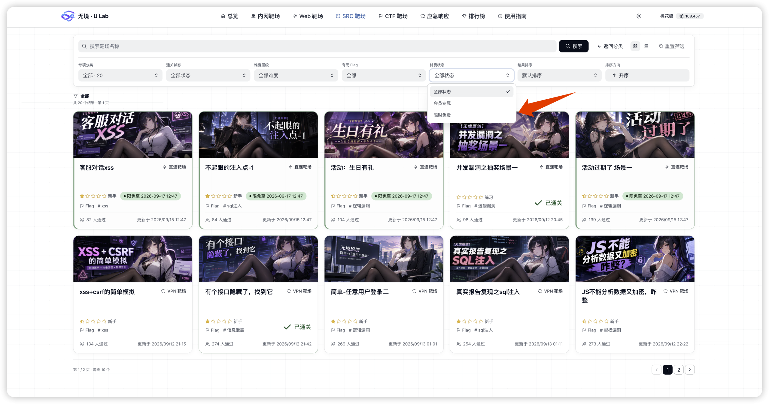Open the 客服对话xss cover thumbnail
The height and width of the screenshot is (404, 769).
(x=133, y=135)
